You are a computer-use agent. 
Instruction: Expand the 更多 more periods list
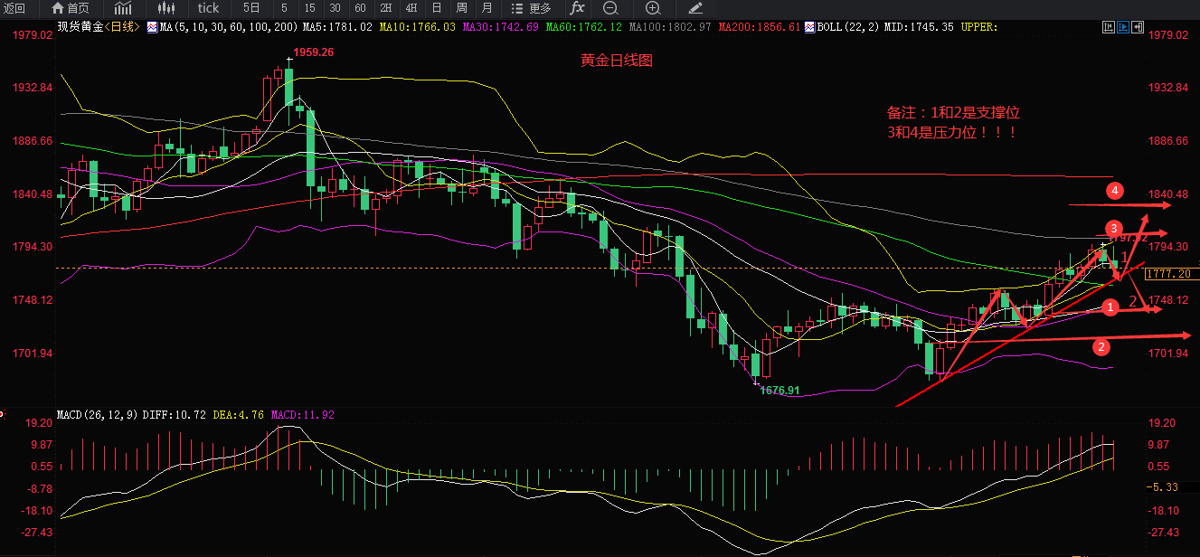(x=534, y=8)
